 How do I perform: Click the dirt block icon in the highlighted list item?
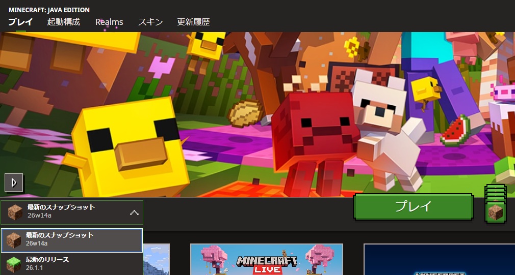point(14,240)
